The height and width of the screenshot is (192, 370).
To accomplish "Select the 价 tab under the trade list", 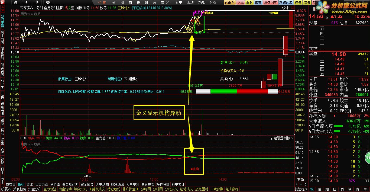I will point(319,189).
